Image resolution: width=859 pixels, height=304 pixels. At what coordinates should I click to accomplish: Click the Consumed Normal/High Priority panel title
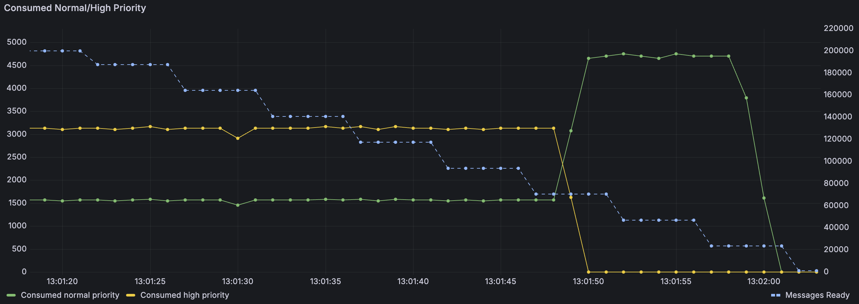pyautogui.click(x=75, y=8)
